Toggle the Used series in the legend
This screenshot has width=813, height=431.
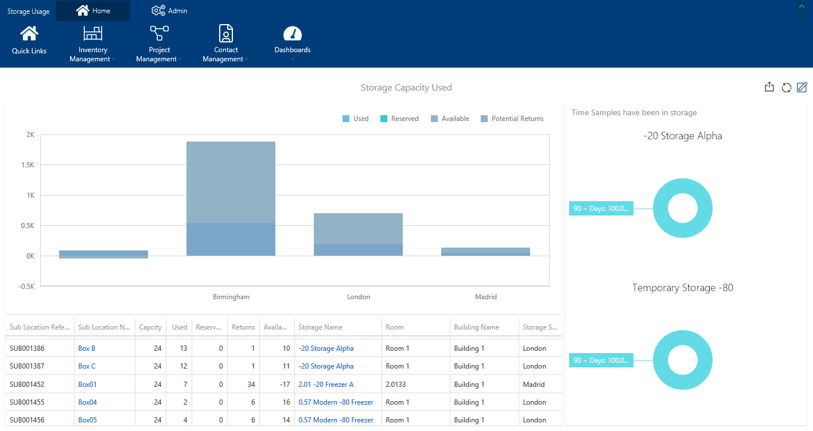355,118
